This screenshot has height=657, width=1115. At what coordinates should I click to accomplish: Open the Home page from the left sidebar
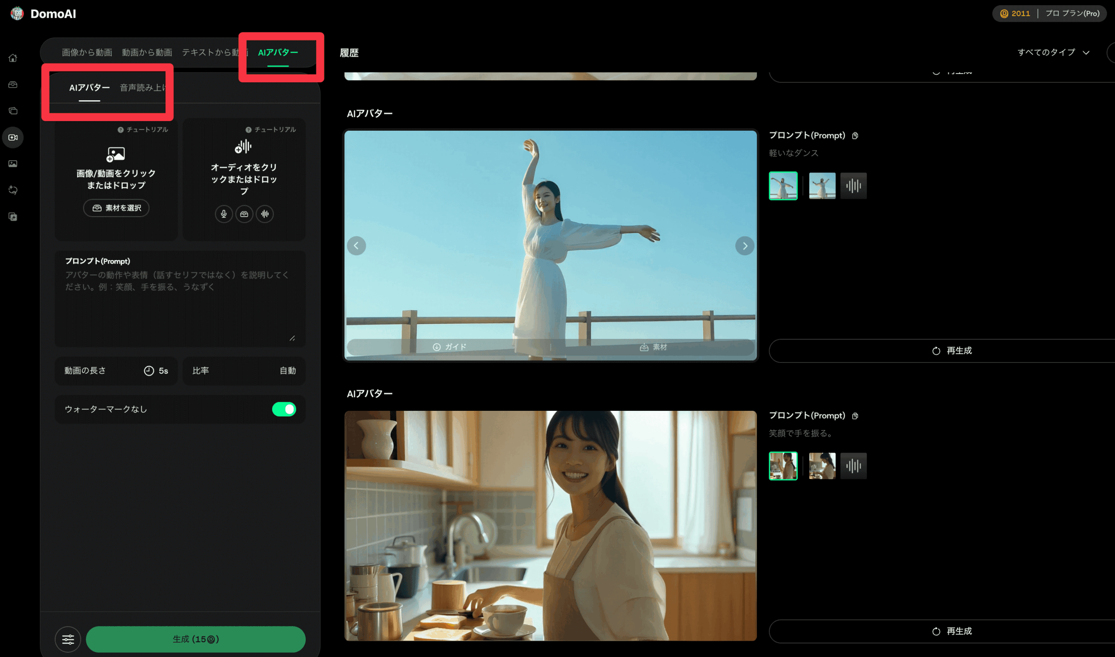click(x=13, y=58)
